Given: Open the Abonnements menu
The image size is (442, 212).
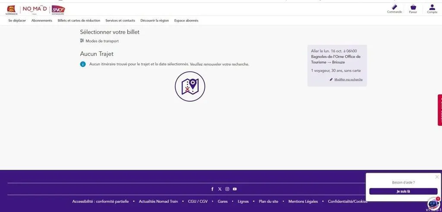Looking at the screenshot, I should point(42,21).
